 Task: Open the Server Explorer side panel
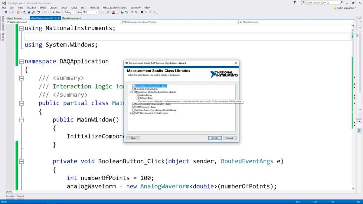pyautogui.click(x=3, y=23)
